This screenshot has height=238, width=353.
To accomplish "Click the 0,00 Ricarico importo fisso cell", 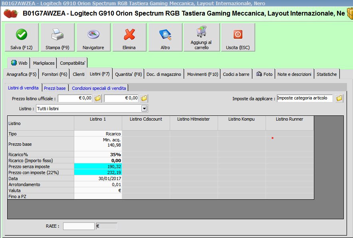I will 98,161.
